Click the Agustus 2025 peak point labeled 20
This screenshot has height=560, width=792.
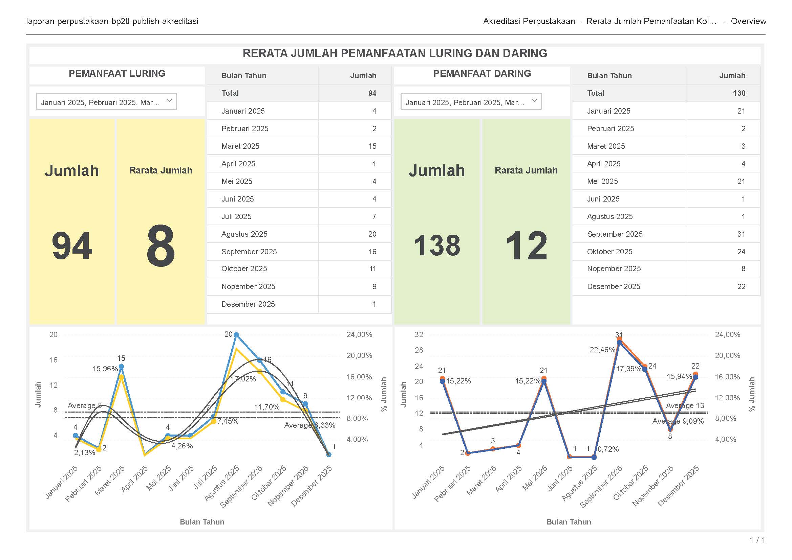point(236,335)
